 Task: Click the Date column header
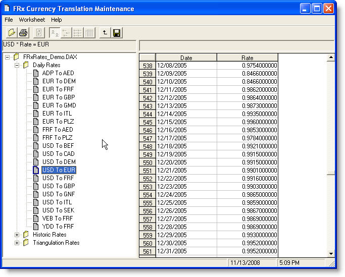pyautogui.click(x=186, y=58)
